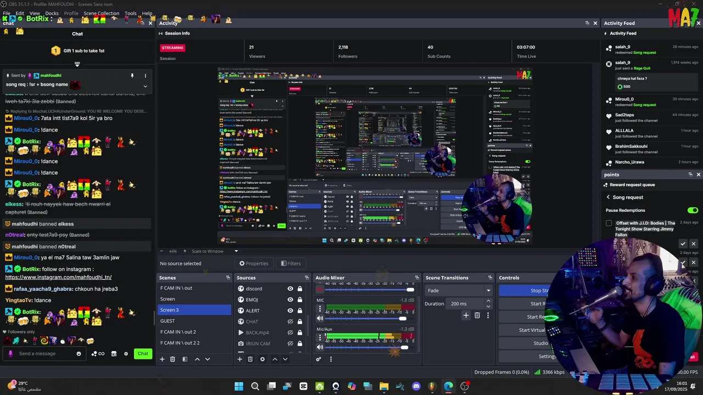Click the source Properties button
703x395 pixels.
(x=253, y=263)
